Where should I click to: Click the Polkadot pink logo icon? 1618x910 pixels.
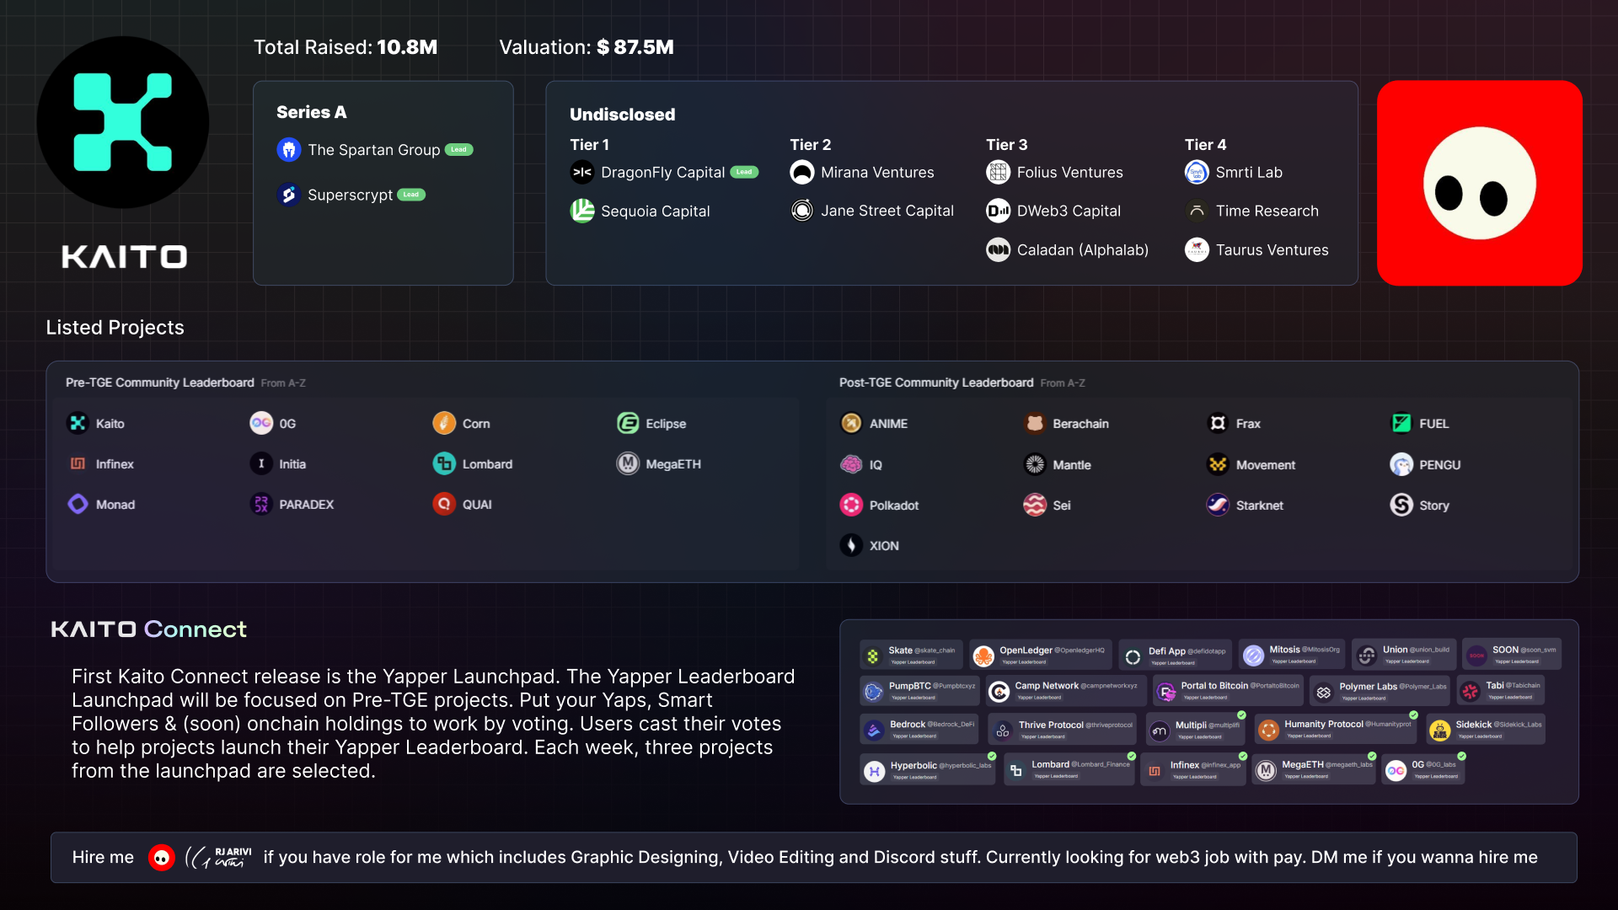[x=851, y=506]
